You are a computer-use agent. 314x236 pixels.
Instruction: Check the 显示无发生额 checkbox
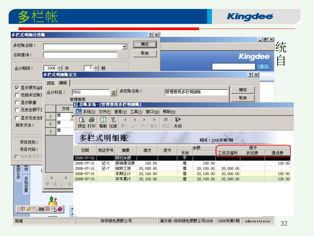click(17, 118)
